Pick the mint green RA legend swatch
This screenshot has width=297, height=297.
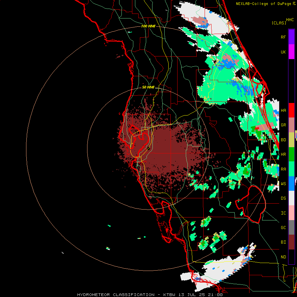coord(291,169)
